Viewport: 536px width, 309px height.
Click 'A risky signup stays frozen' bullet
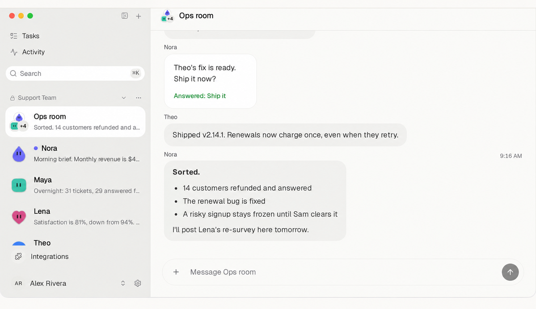(260, 214)
